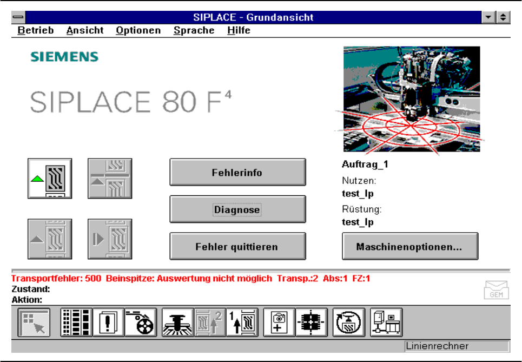
Task: Open the Betrieb menu
Action: [x=36, y=30]
